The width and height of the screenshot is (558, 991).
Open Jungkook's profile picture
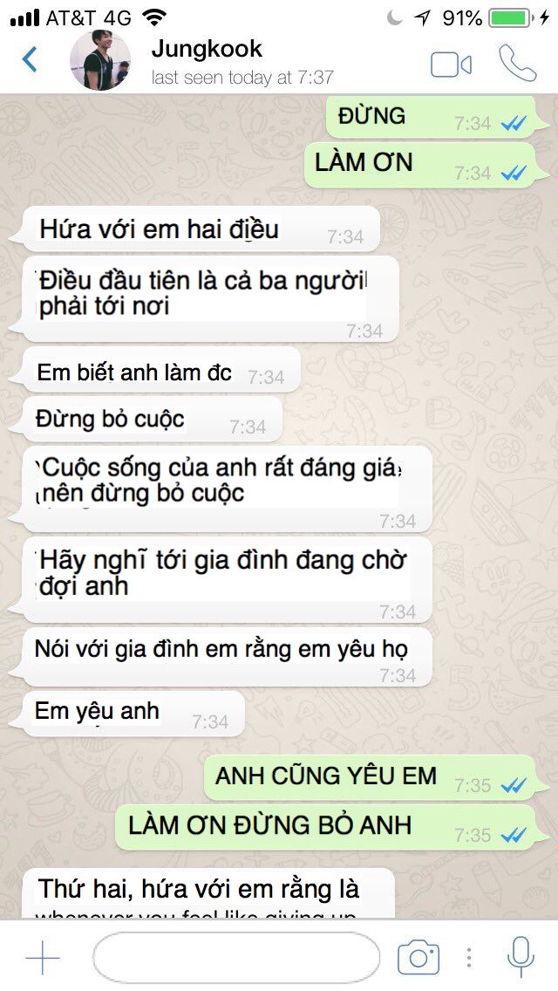tap(100, 60)
